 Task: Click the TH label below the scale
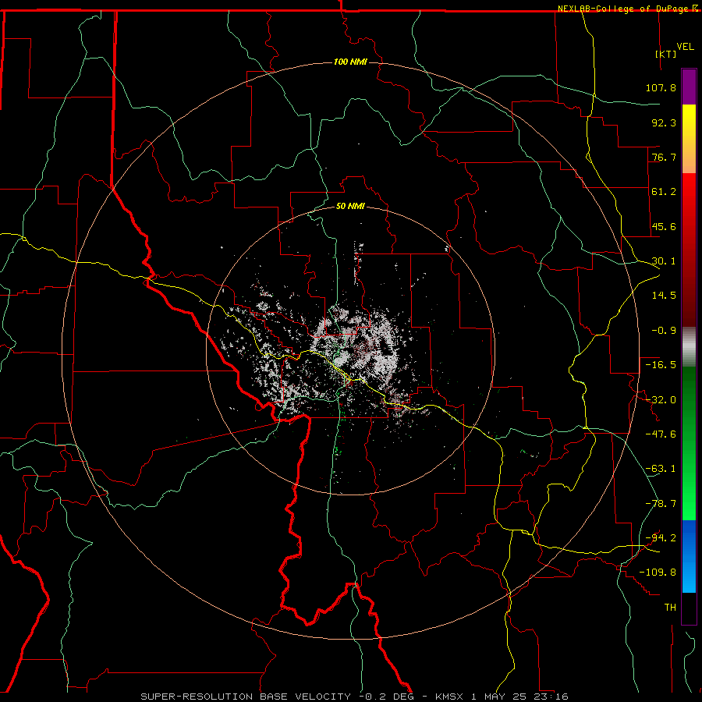tap(670, 608)
